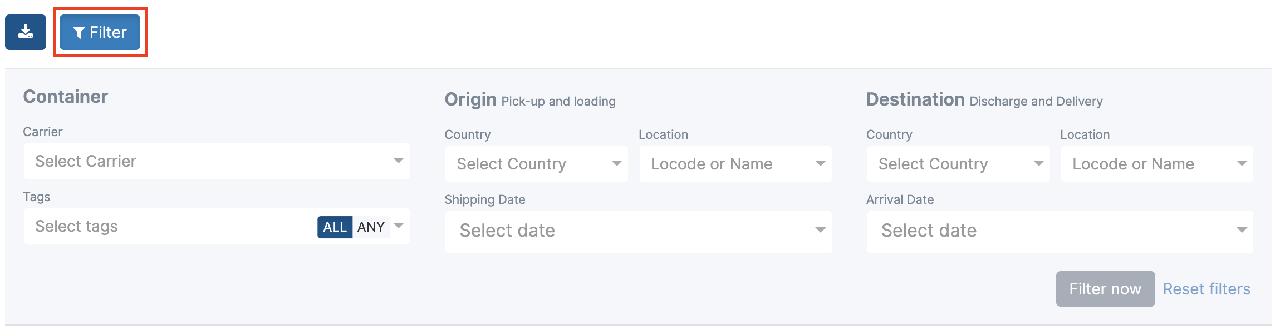
Task: Select the ANY tags match toggle
Action: pyautogui.click(x=371, y=227)
